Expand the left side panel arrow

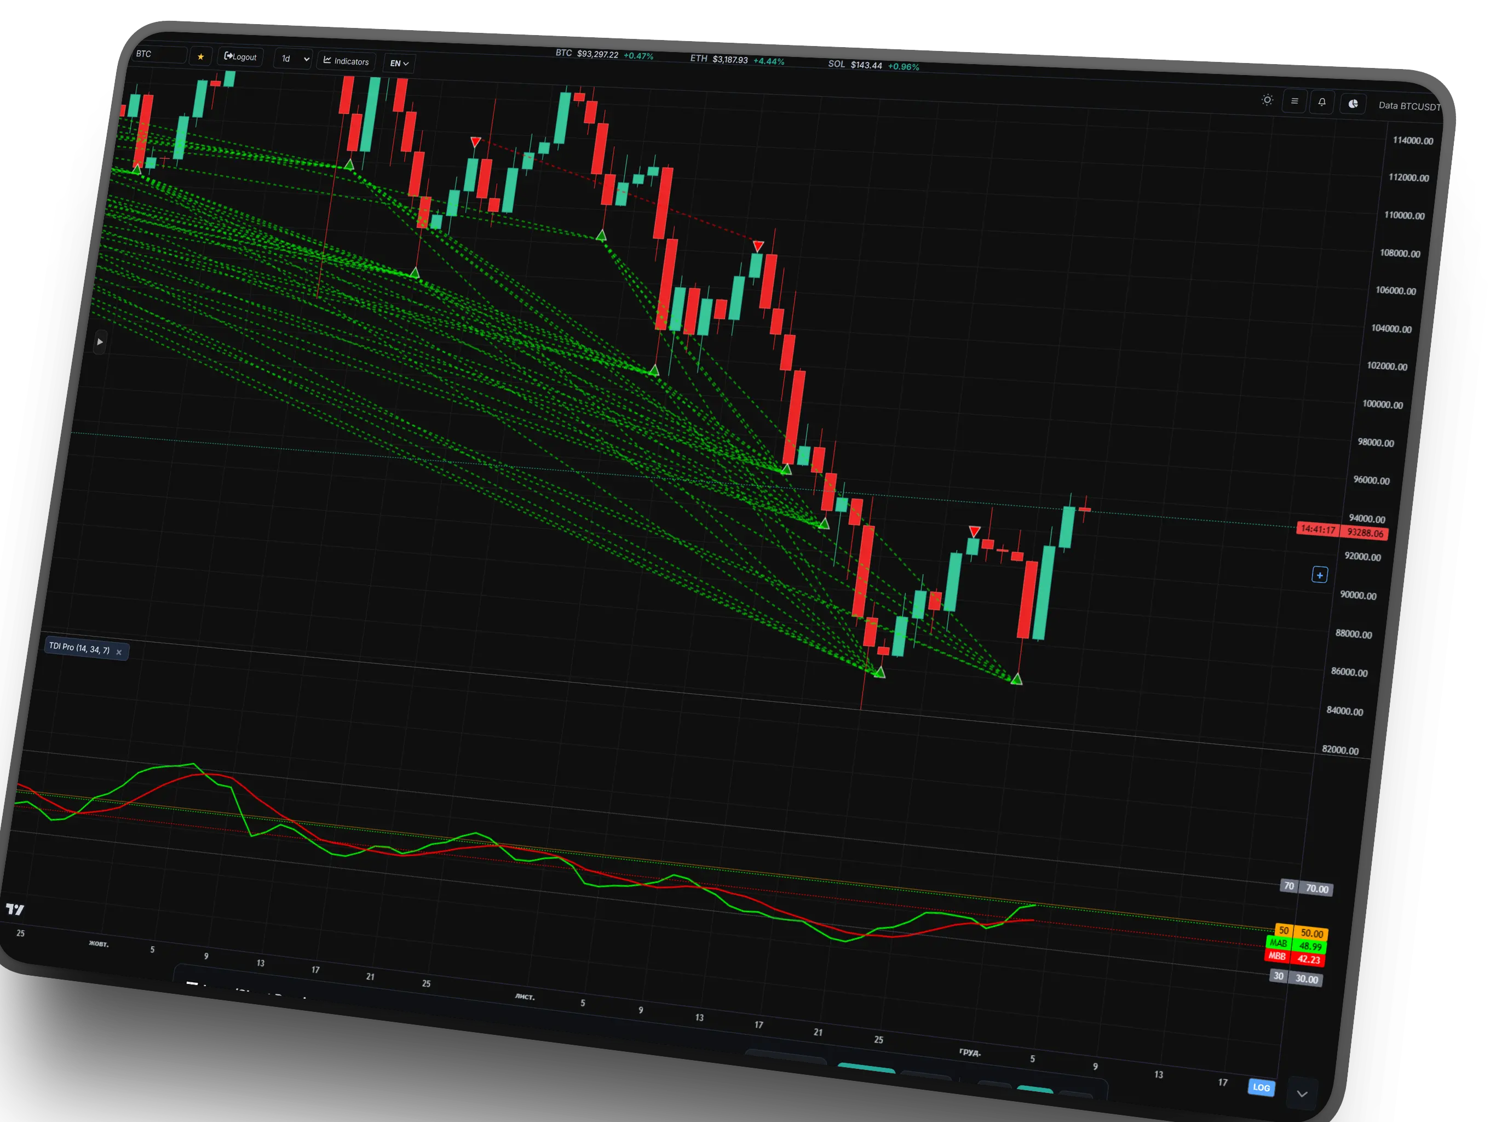pyautogui.click(x=100, y=342)
